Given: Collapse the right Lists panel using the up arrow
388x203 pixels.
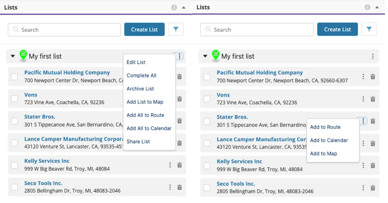Looking at the screenshot, I should point(377,8).
